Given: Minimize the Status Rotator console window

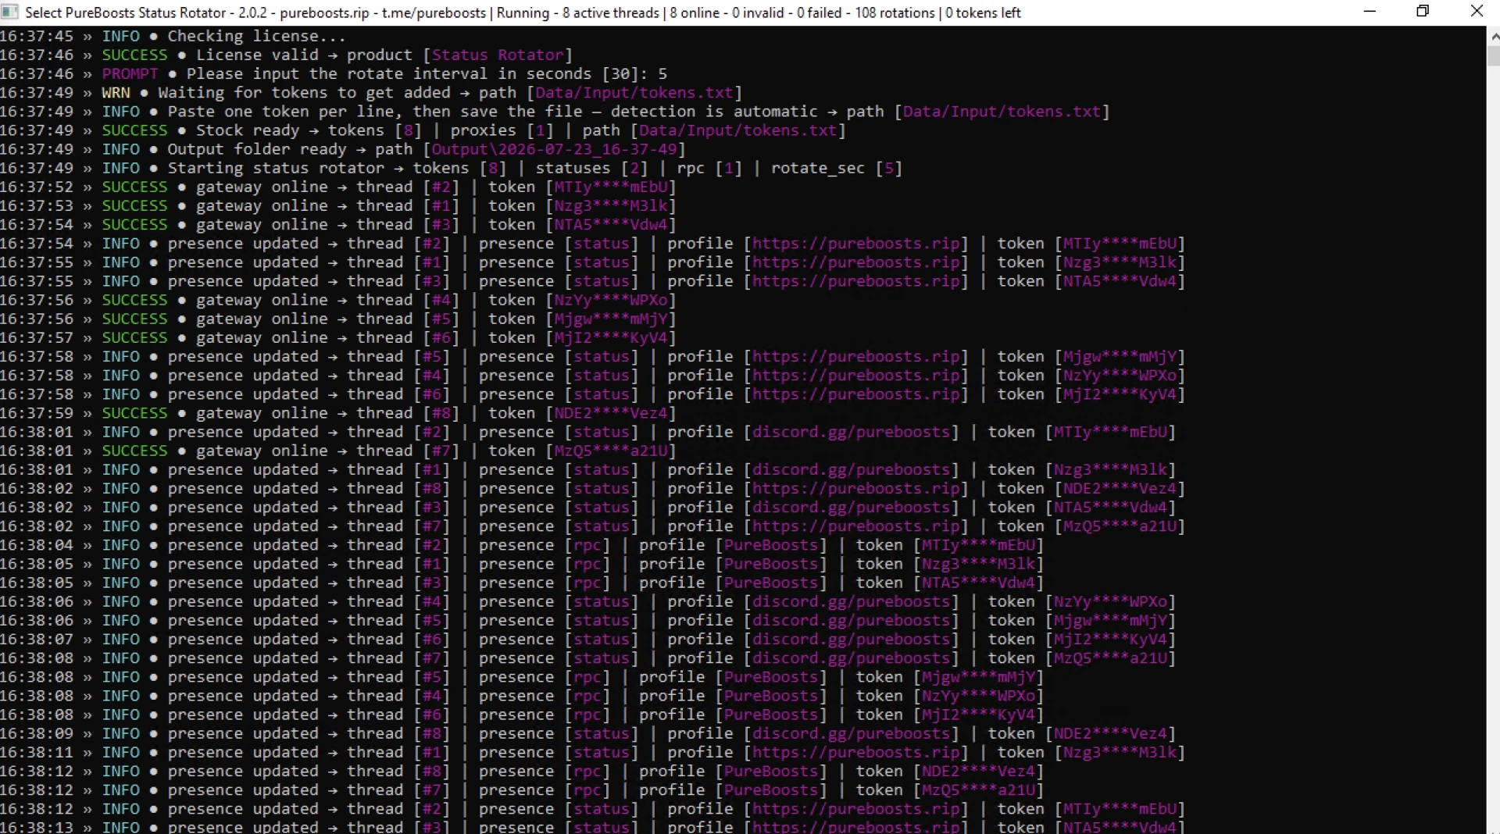Looking at the screenshot, I should pos(1370,12).
